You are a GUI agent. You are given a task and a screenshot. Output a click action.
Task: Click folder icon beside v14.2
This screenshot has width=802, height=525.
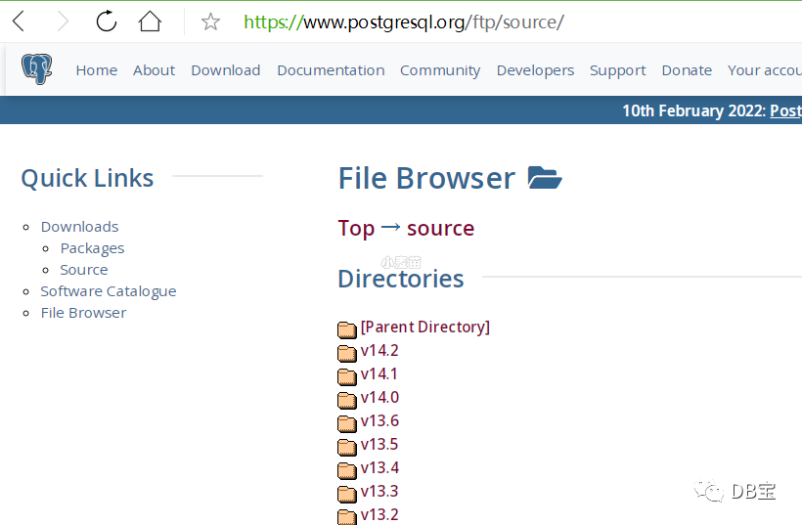point(347,353)
